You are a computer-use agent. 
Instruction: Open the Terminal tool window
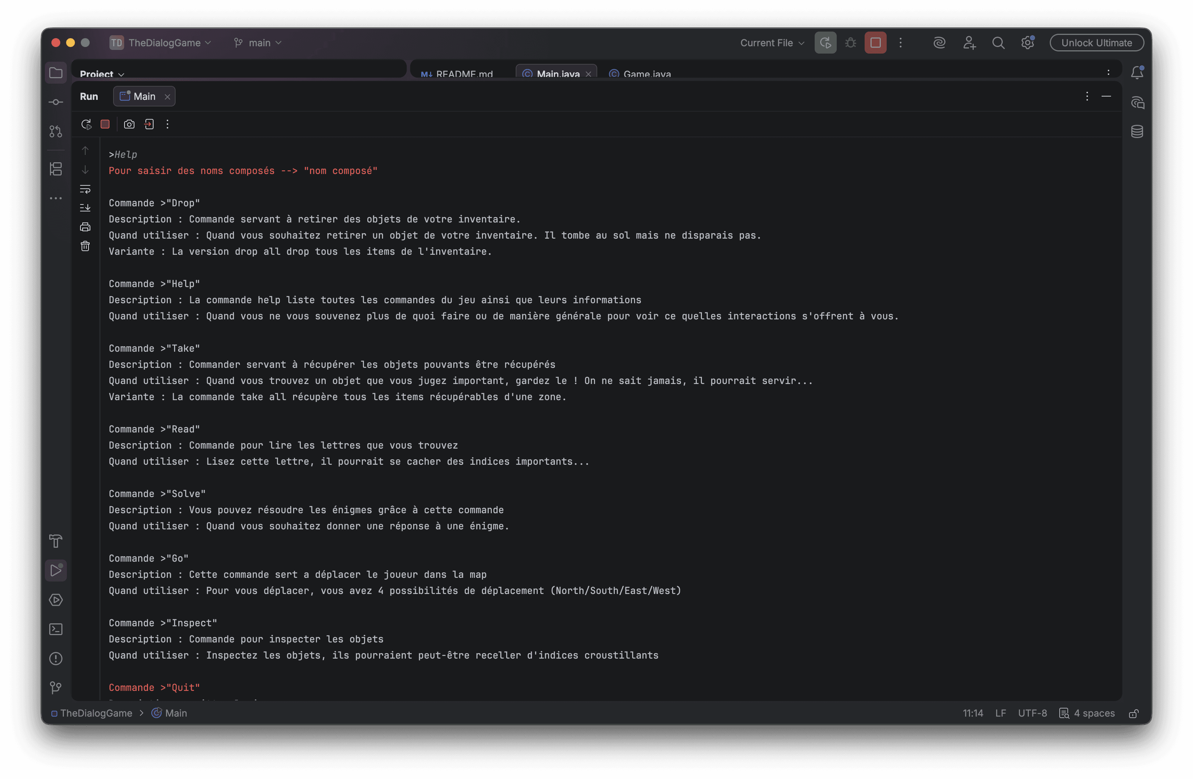[55, 629]
